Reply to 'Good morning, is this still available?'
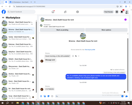The height and width of the screenshot is (105, 132). [x=76, y=56]
